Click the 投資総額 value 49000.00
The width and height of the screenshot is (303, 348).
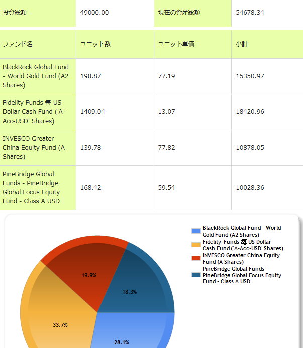click(94, 12)
